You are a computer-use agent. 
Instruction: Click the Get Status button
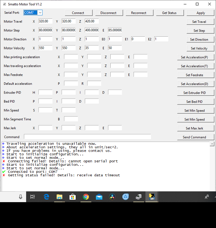(x=170, y=13)
